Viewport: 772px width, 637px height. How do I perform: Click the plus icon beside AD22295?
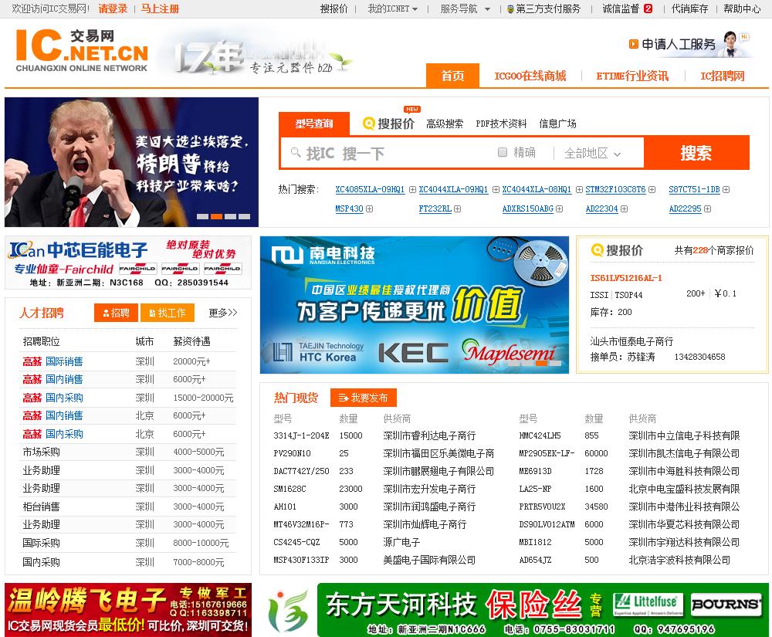click(707, 208)
